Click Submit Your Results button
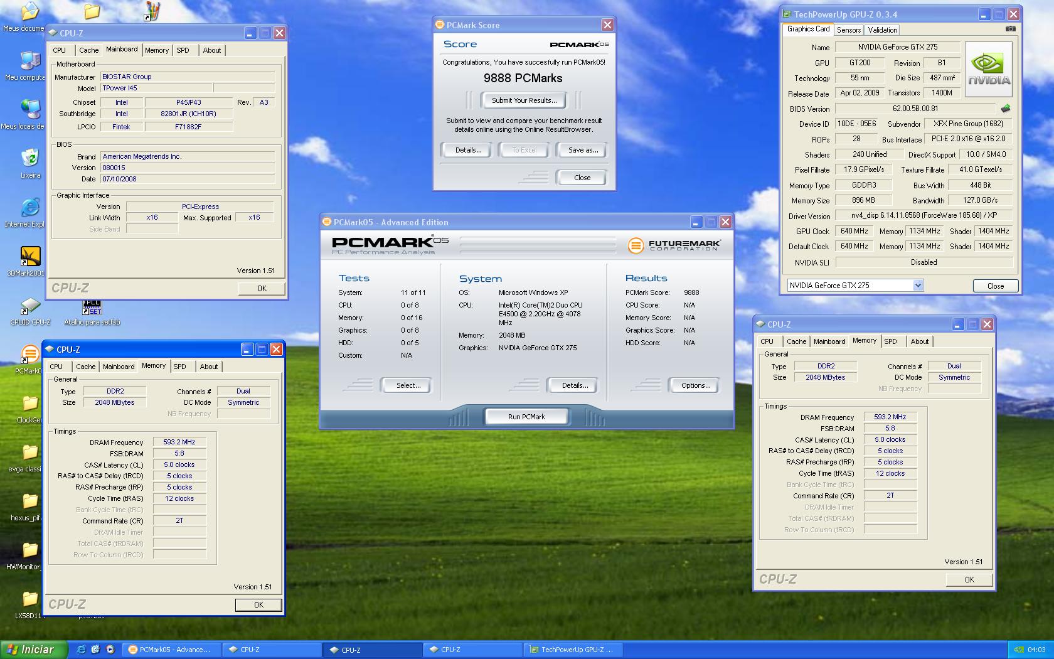 click(524, 100)
